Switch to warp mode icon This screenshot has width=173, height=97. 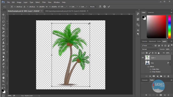[x=100, y=6]
